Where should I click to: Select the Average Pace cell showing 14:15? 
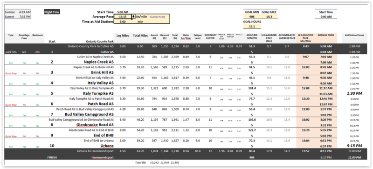(123, 17)
